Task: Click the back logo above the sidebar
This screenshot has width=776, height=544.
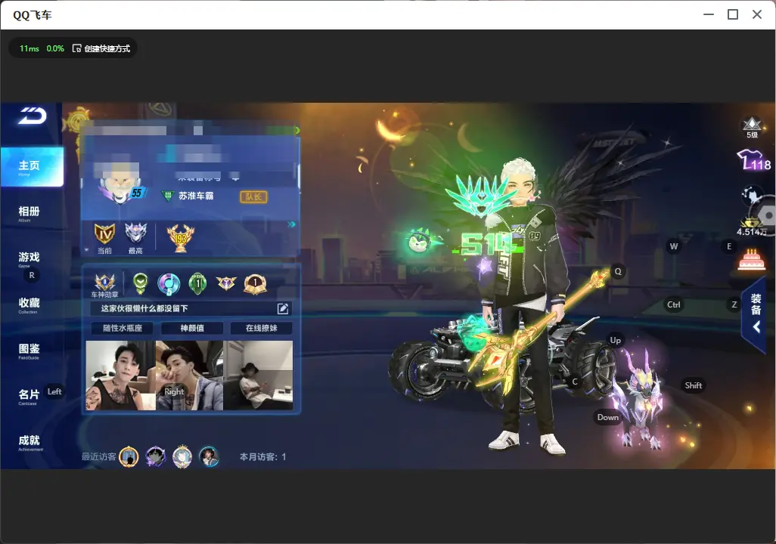Action: (33, 116)
